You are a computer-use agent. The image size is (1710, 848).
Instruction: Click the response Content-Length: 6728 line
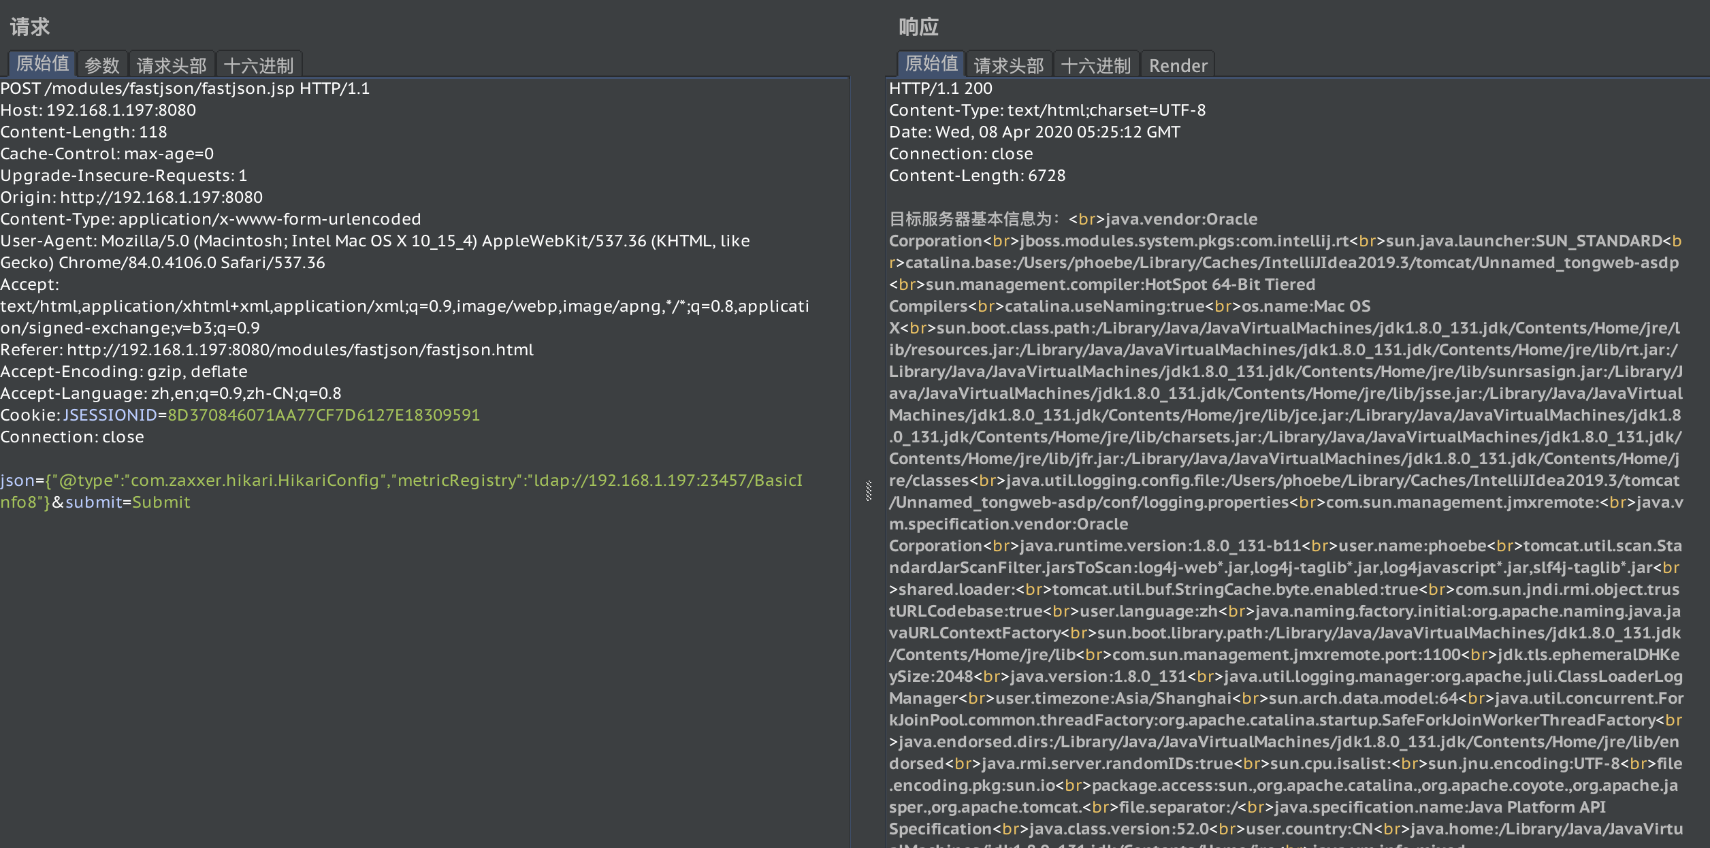(977, 176)
